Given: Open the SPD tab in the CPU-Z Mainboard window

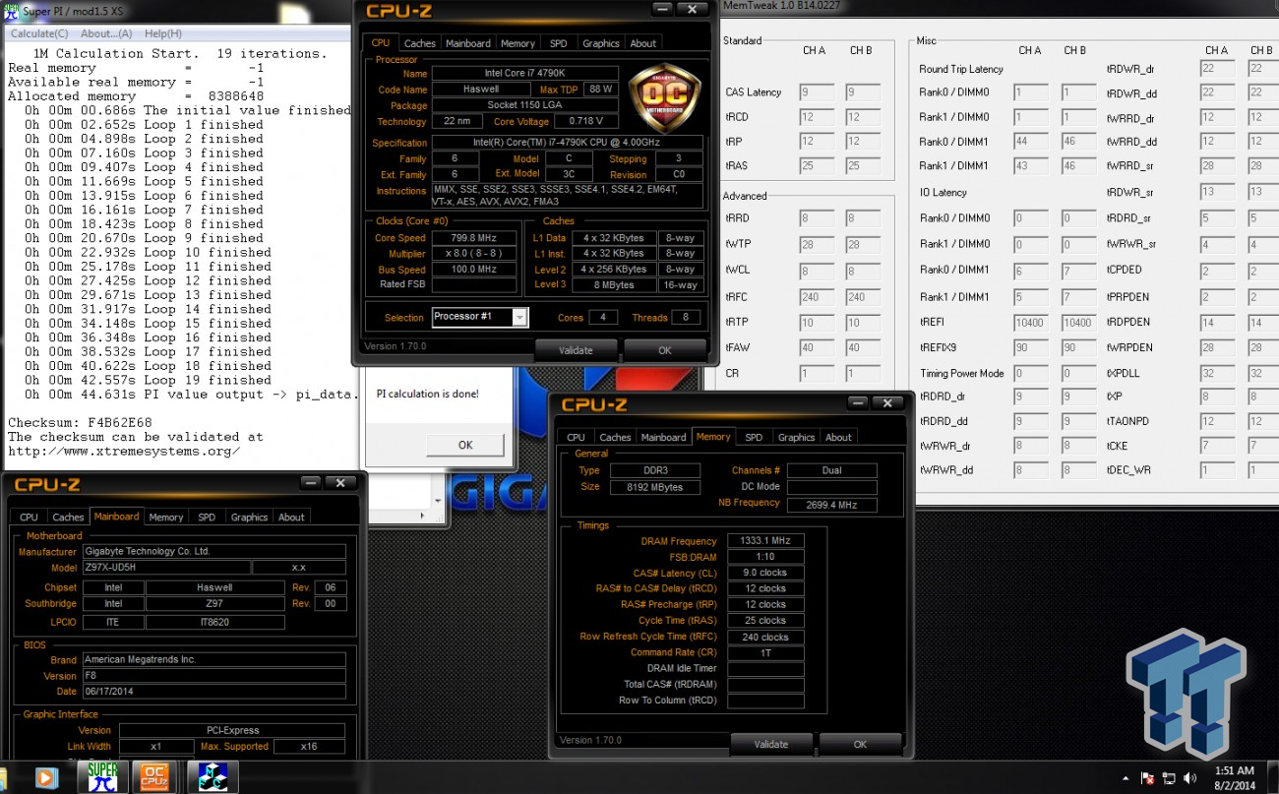Looking at the screenshot, I should pyautogui.click(x=207, y=517).
